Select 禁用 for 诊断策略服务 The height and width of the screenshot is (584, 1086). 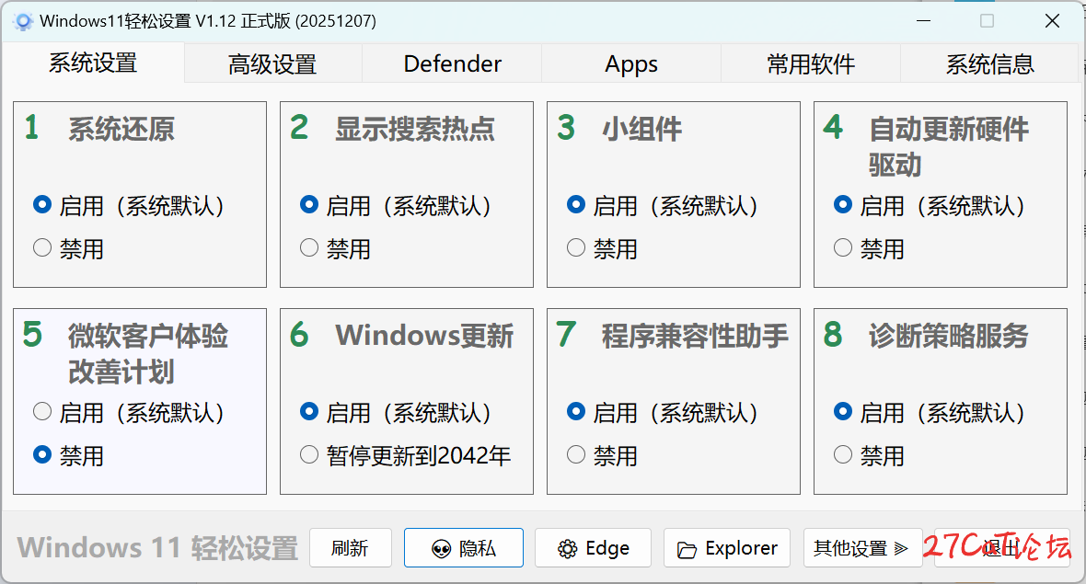(843, 454)
